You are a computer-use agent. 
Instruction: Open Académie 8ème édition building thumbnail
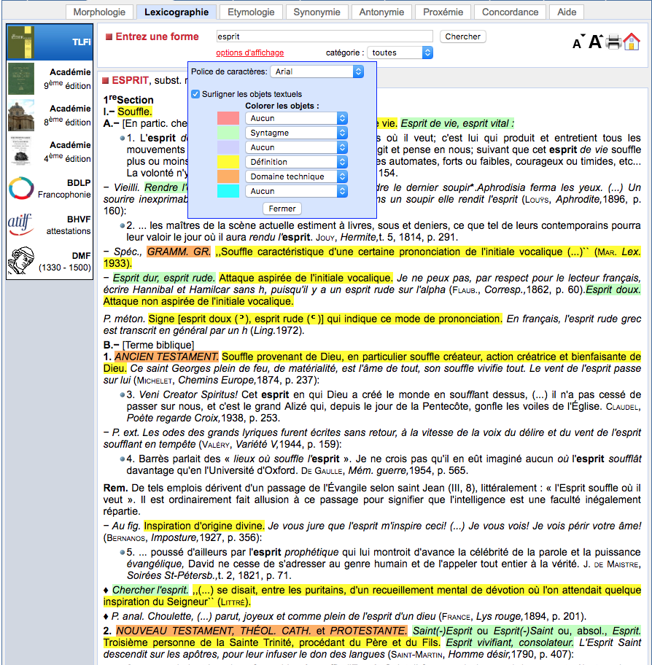tap(21, 115)
